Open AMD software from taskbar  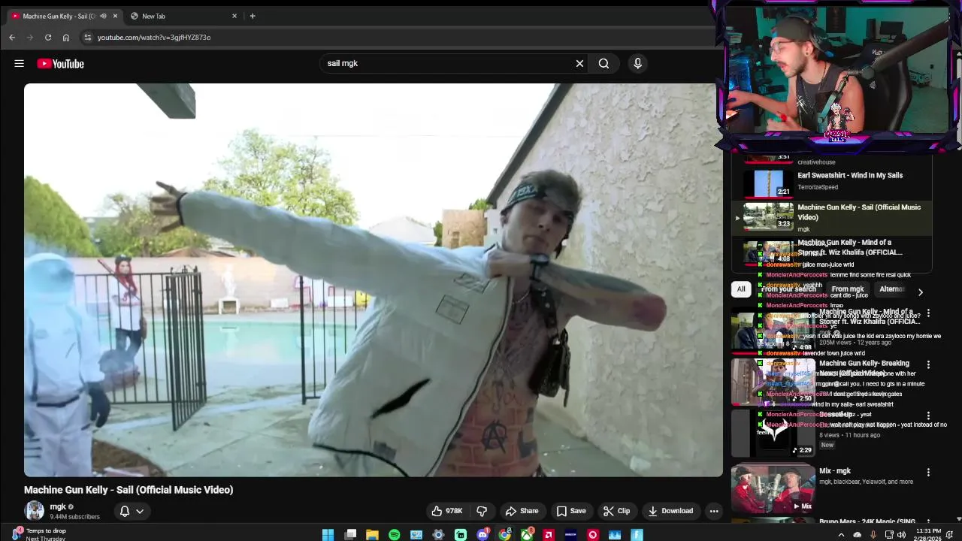point(549,535)
